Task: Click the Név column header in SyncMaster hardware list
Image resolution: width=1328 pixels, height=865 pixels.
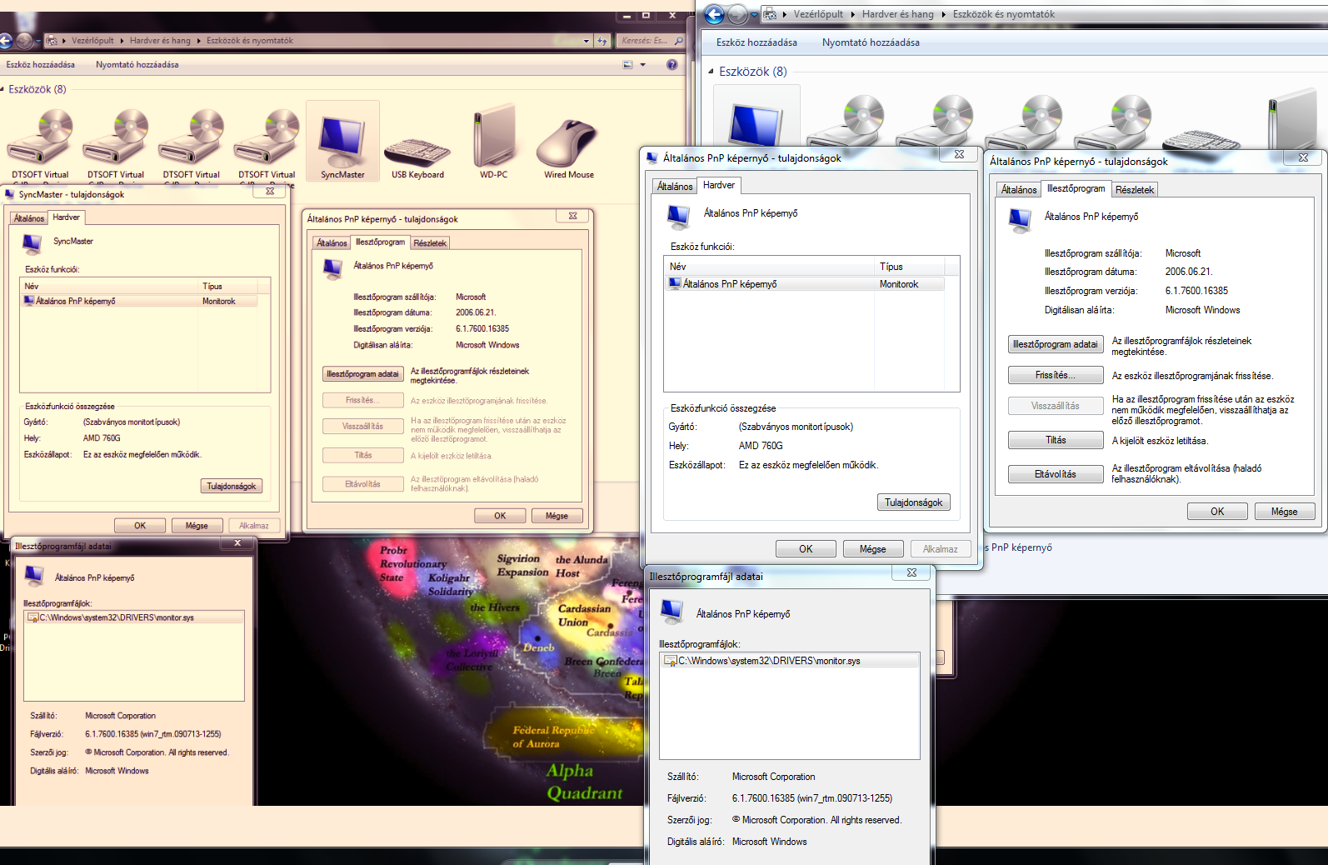Action: (110, 287)
